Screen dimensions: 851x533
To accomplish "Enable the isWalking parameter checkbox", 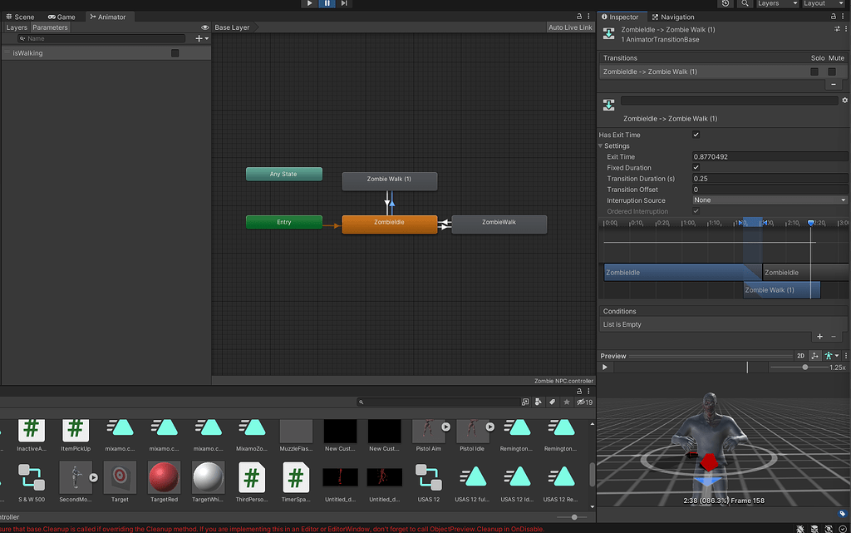I will point(175,53).
